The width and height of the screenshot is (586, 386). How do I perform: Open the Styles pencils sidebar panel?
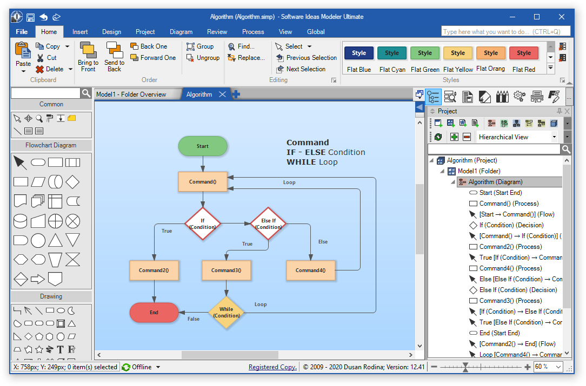point(502,97)
